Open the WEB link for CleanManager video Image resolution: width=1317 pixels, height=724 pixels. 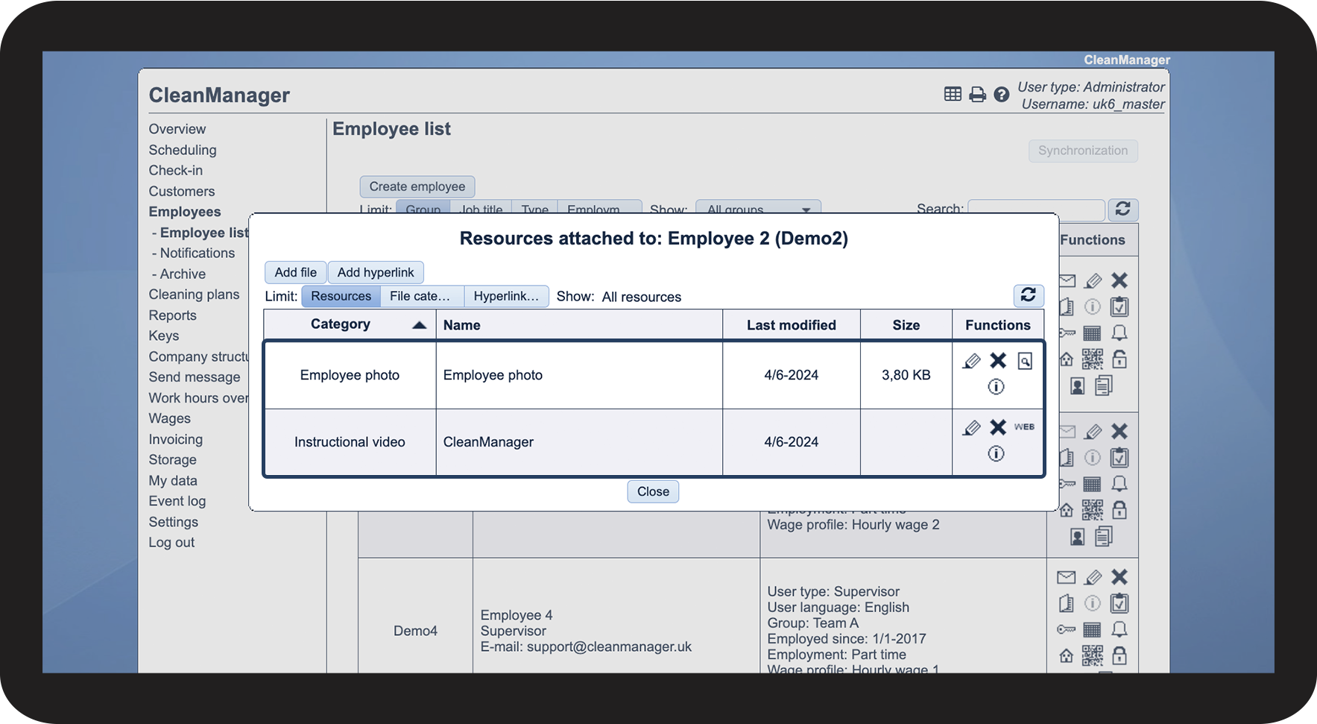[x=1024, y=427]
